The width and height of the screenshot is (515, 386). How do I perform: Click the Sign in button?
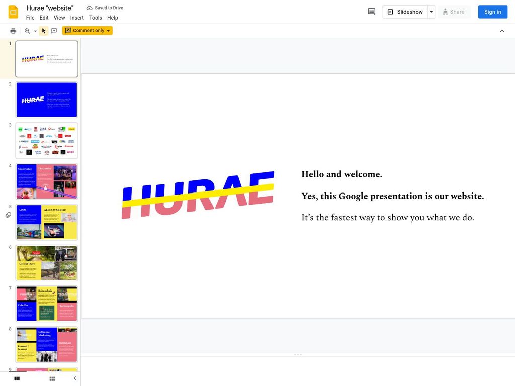click(x=493, y=12)
